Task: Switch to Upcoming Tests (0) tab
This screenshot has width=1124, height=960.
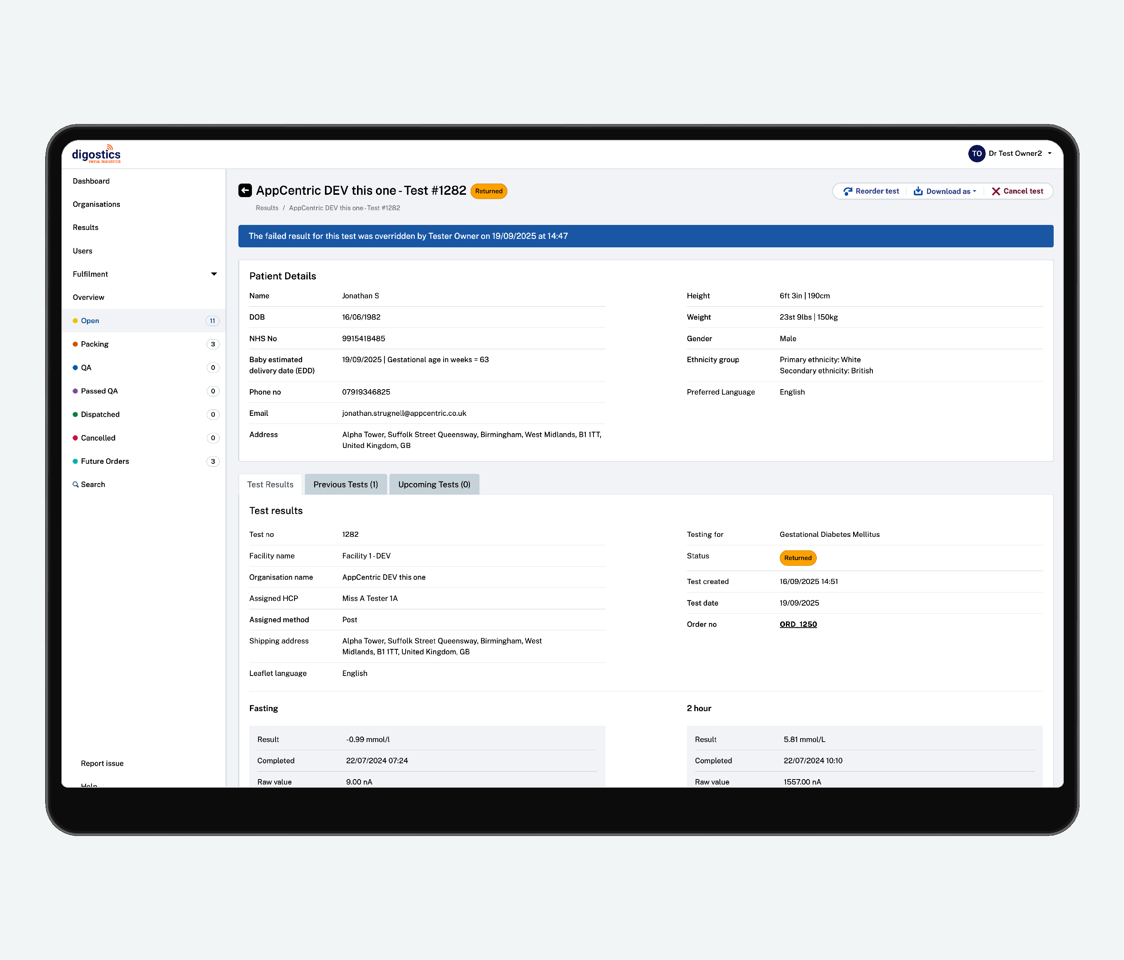Action: pyautogui.click(x=434, y=485)
